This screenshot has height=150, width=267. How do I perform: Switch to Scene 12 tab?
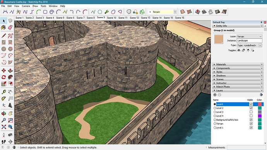[x=134, y=18]
